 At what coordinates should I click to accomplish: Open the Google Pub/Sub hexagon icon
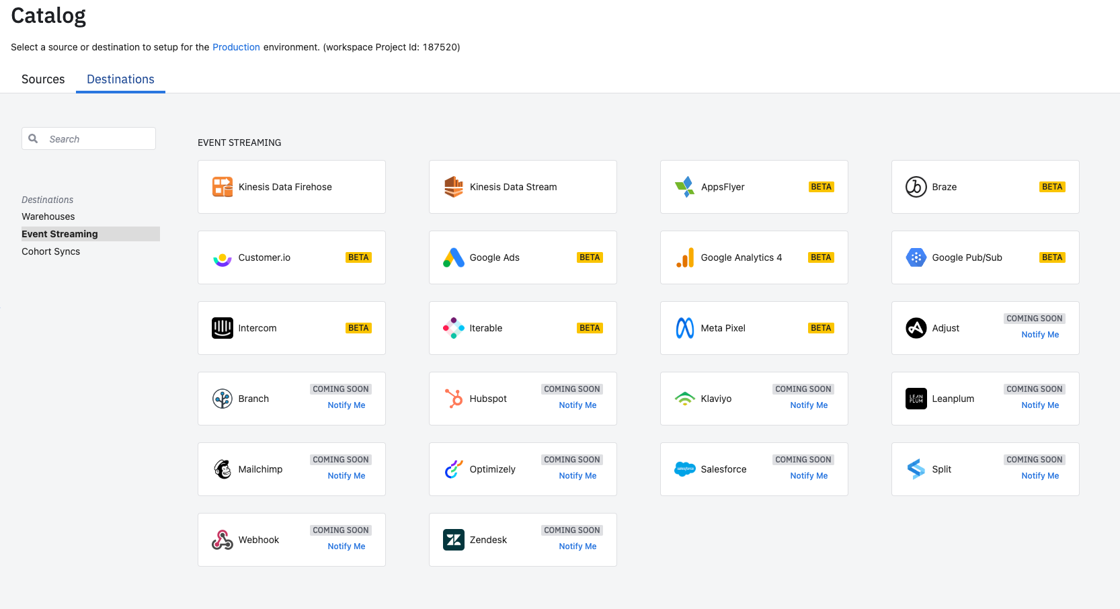tap(916, 257)
